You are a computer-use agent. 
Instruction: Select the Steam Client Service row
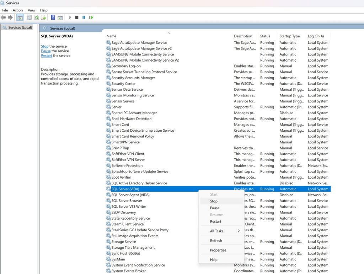pos(127,224)
